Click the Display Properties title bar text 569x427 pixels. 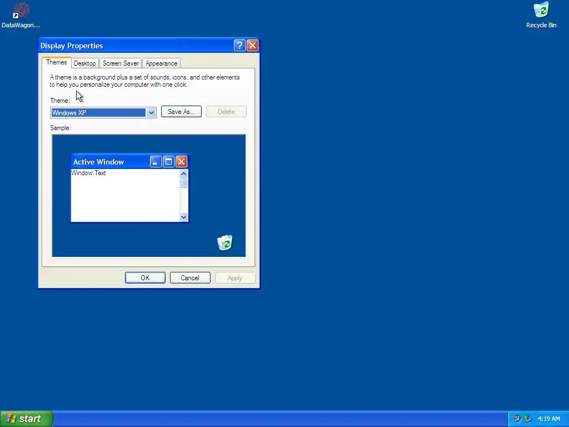click(72, 46)
